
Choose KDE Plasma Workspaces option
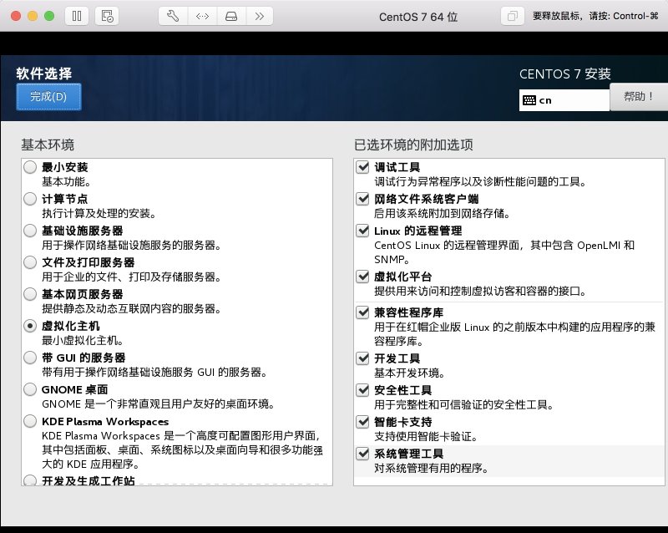point(30,421)
